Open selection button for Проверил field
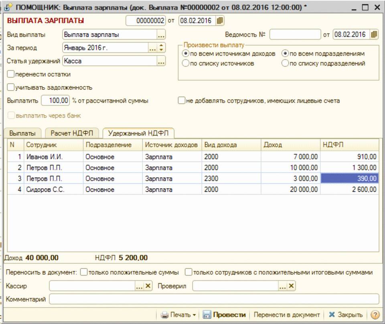The width and height of the screenshot is (385, 324). pos(283,286)
